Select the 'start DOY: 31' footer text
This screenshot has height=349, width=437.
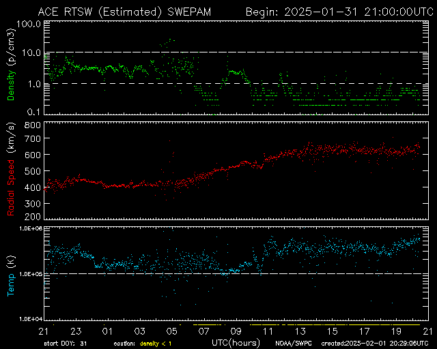(66, 344)
